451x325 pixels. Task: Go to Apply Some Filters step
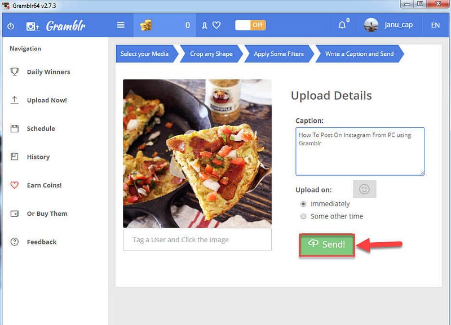tap(279, 54)
